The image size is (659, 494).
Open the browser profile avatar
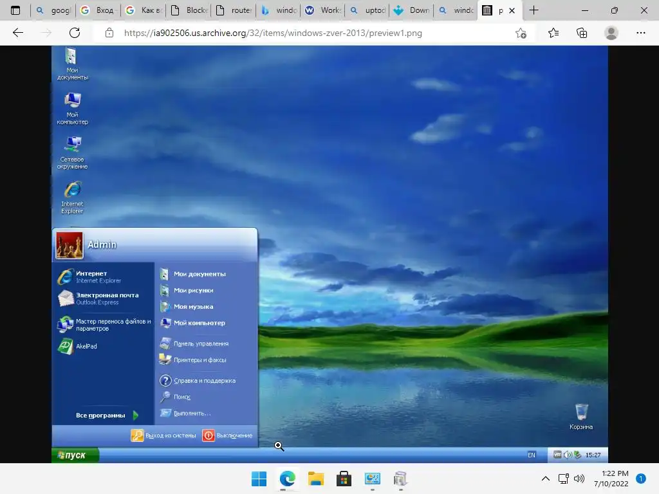click(611, 33)
